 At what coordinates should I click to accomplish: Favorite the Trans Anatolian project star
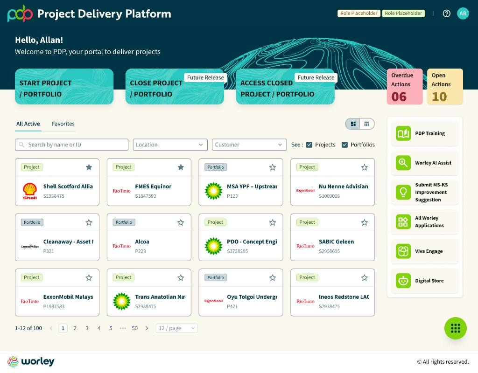181,278
